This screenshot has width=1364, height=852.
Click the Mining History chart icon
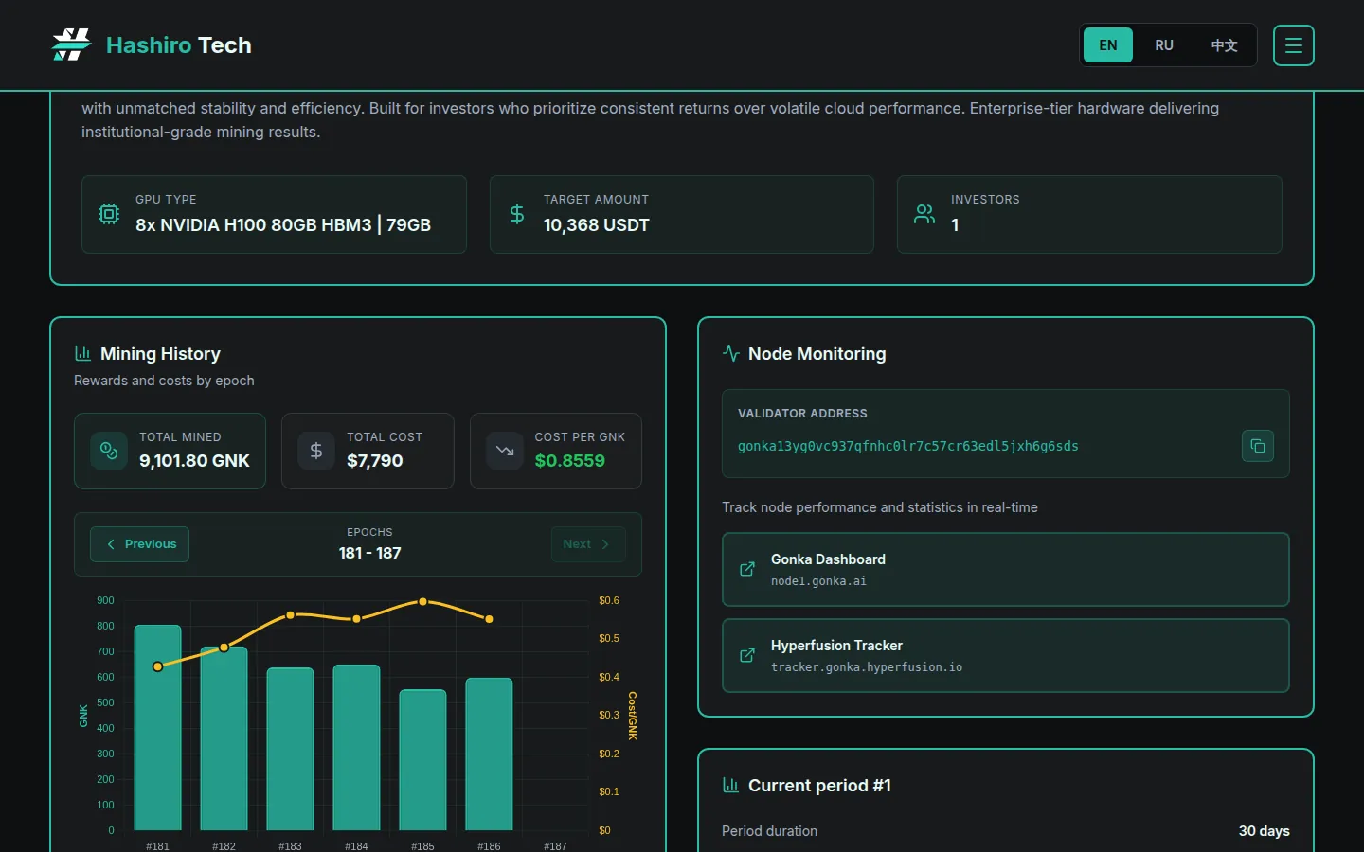82,353
